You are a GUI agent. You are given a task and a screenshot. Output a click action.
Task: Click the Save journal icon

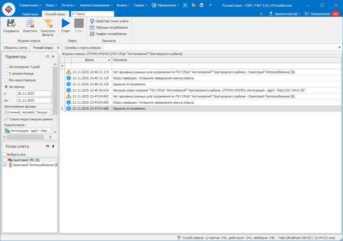pos(11,24)
